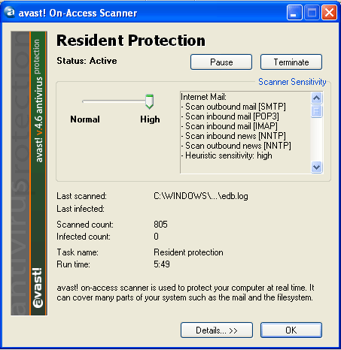341x350 pixels.
Task: Open the Details... >> expanded view
Action: click(217, 330)
